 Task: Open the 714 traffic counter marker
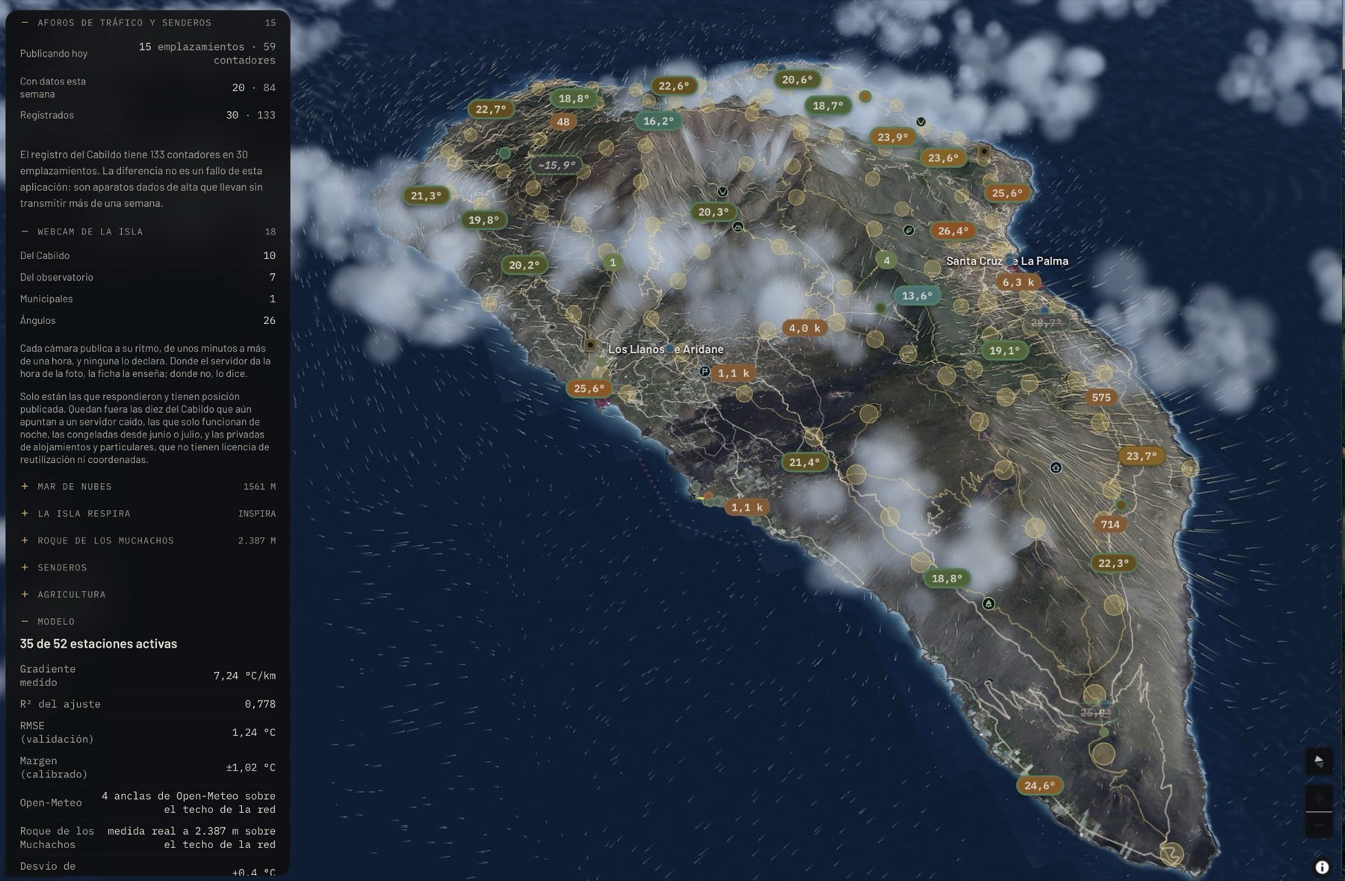pos(1110,524)
